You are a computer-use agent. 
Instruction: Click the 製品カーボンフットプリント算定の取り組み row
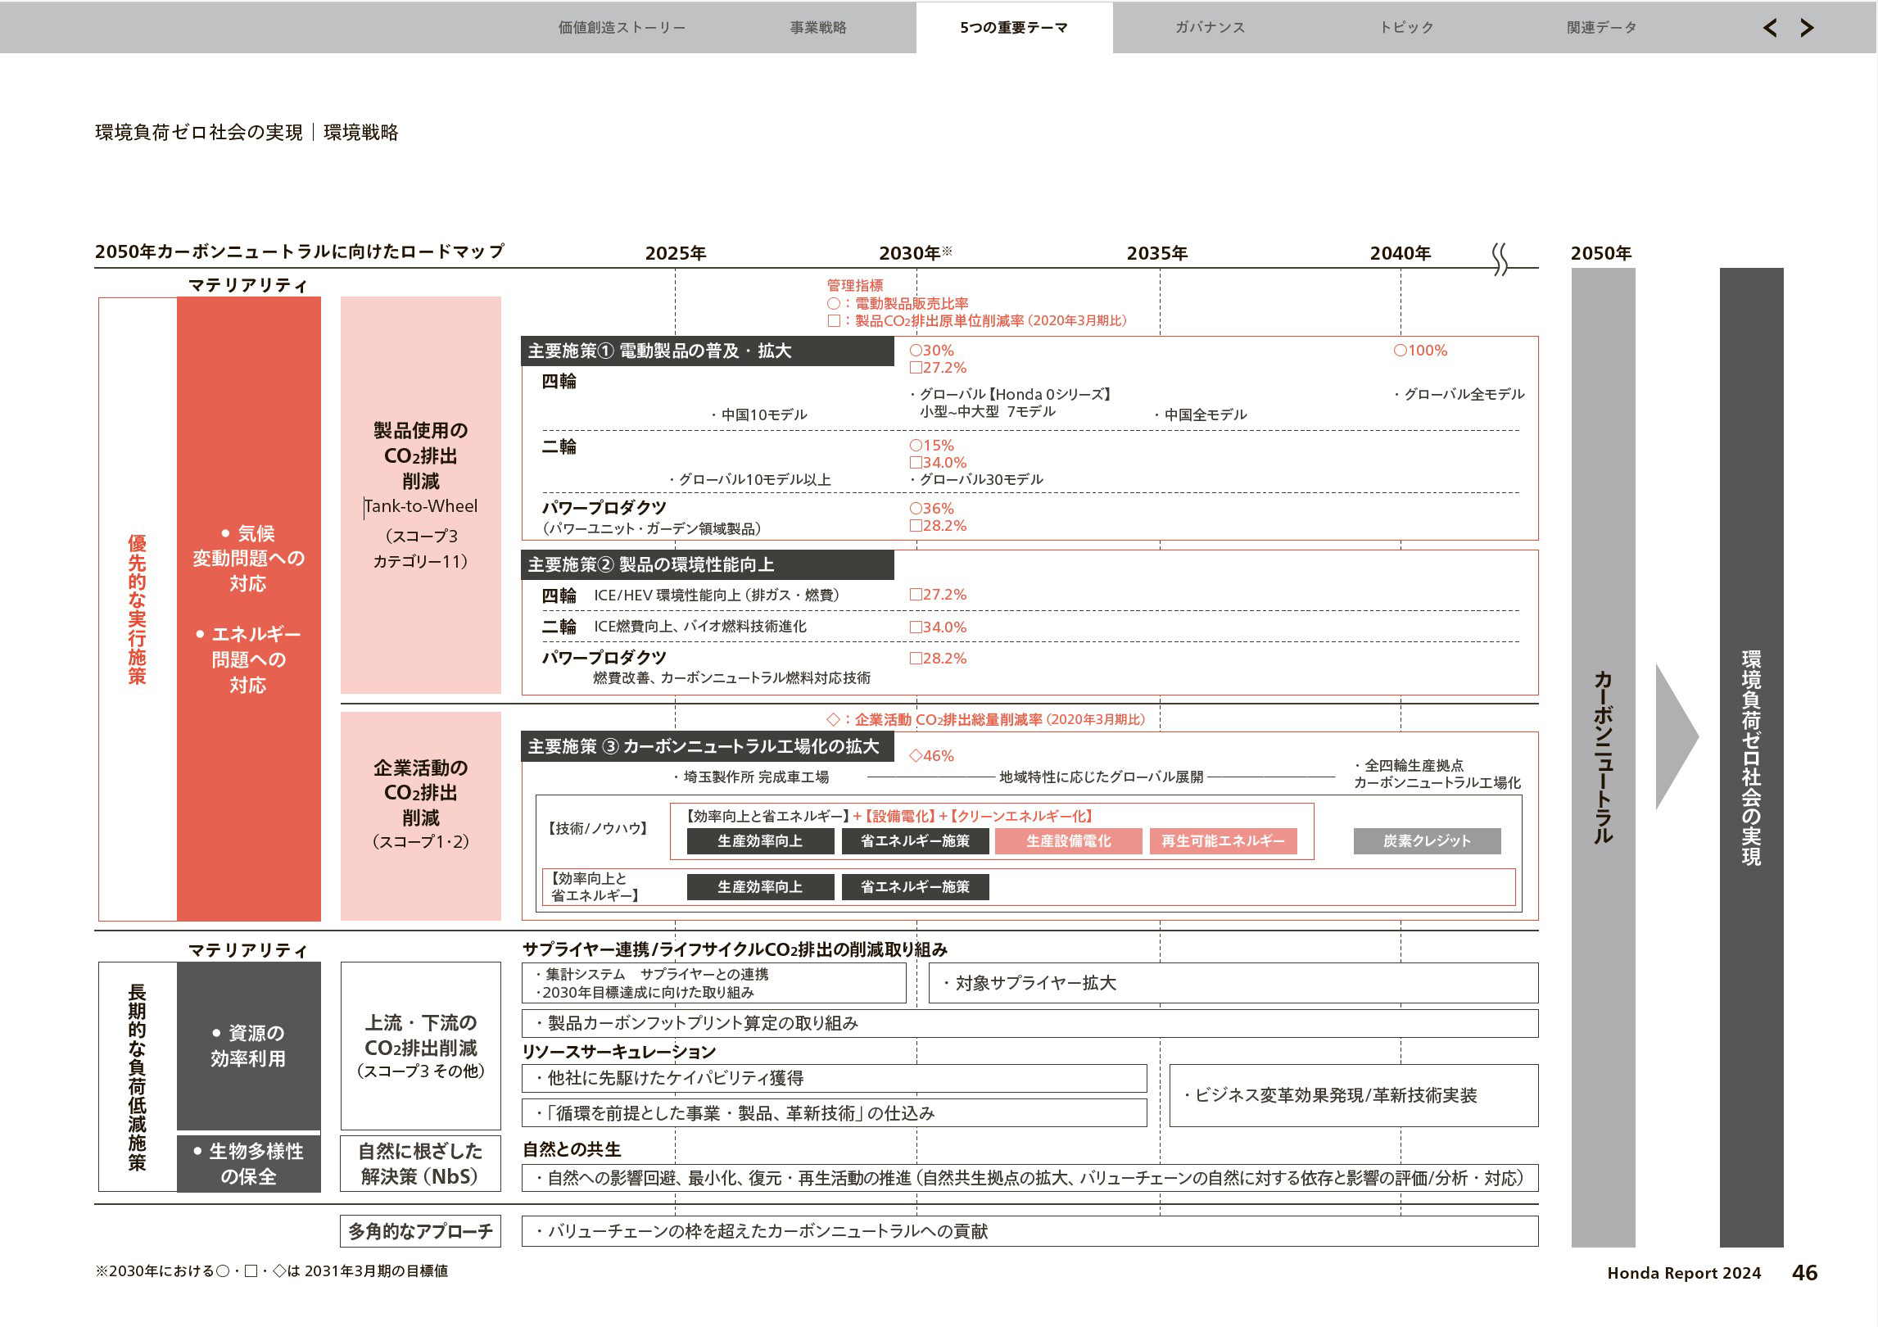coord(1030,1024)
